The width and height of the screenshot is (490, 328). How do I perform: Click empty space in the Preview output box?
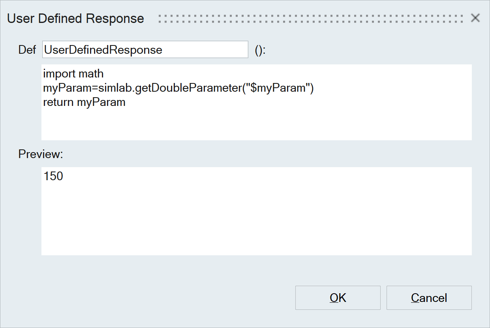pos(257,221)
